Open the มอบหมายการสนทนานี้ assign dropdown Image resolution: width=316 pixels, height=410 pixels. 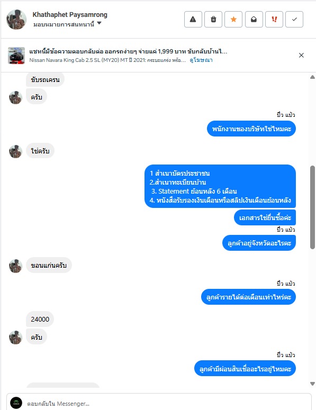pos(67,24)
